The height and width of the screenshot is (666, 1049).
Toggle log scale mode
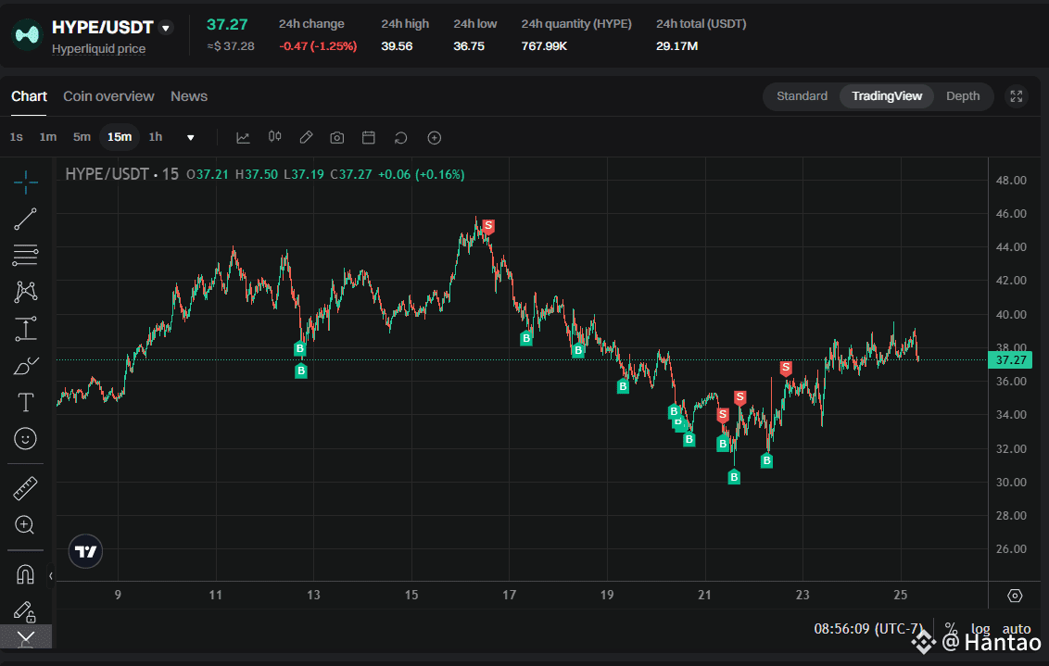click(x=980, y=629)
